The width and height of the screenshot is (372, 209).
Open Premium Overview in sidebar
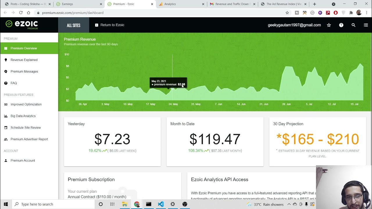pyautogui.click(x=24, y=48)
